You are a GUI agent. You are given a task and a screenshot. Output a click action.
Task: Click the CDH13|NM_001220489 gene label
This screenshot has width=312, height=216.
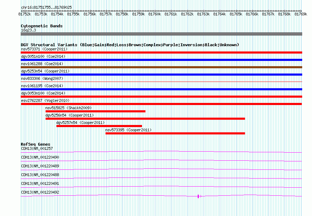coord(40,166)
